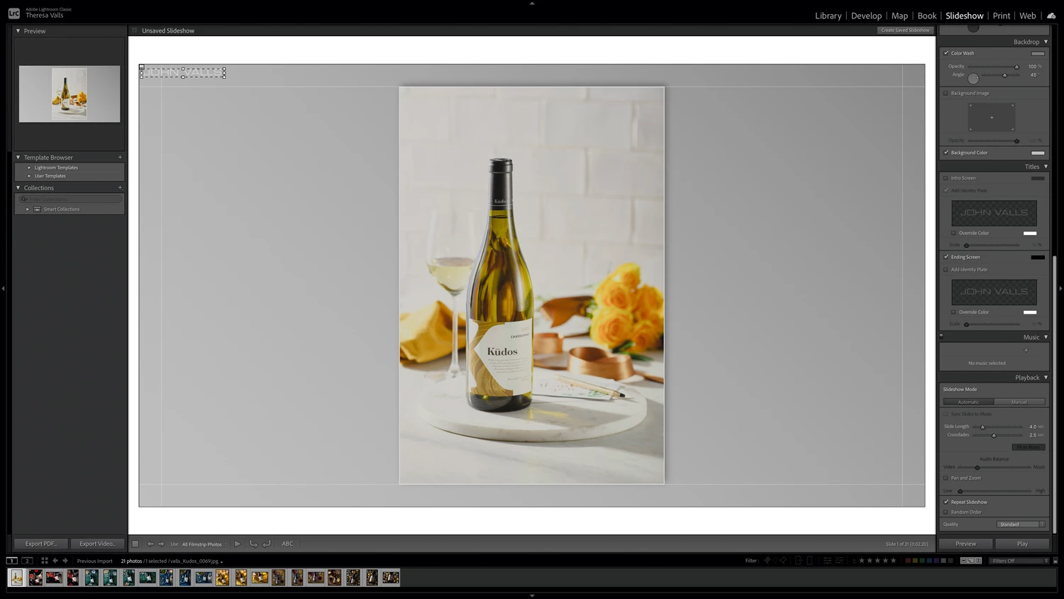Go forward in filmstrip history
This screenshot has width=1064, height=599.
(x=65, y=561)
